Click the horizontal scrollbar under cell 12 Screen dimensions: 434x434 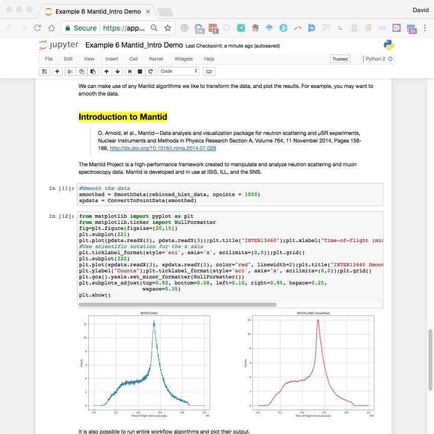177,305
